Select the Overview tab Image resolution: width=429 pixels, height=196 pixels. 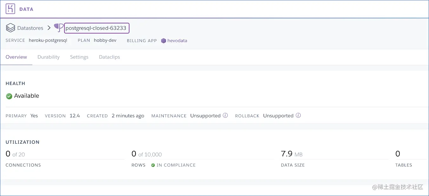point(16,57)
